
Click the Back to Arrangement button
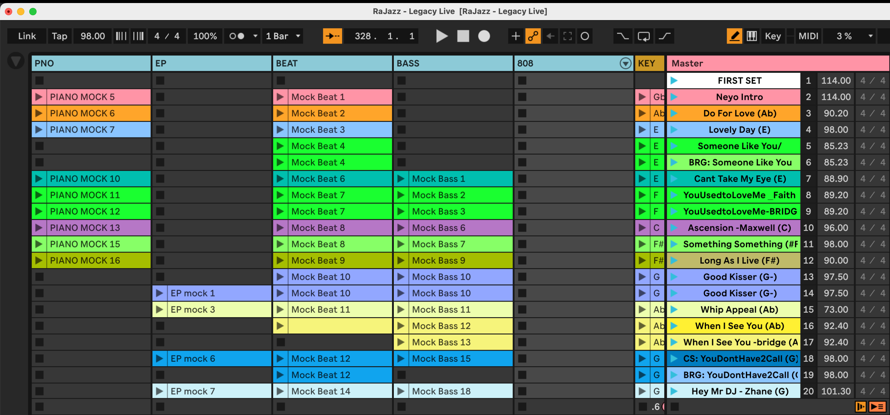pos(877,407)
